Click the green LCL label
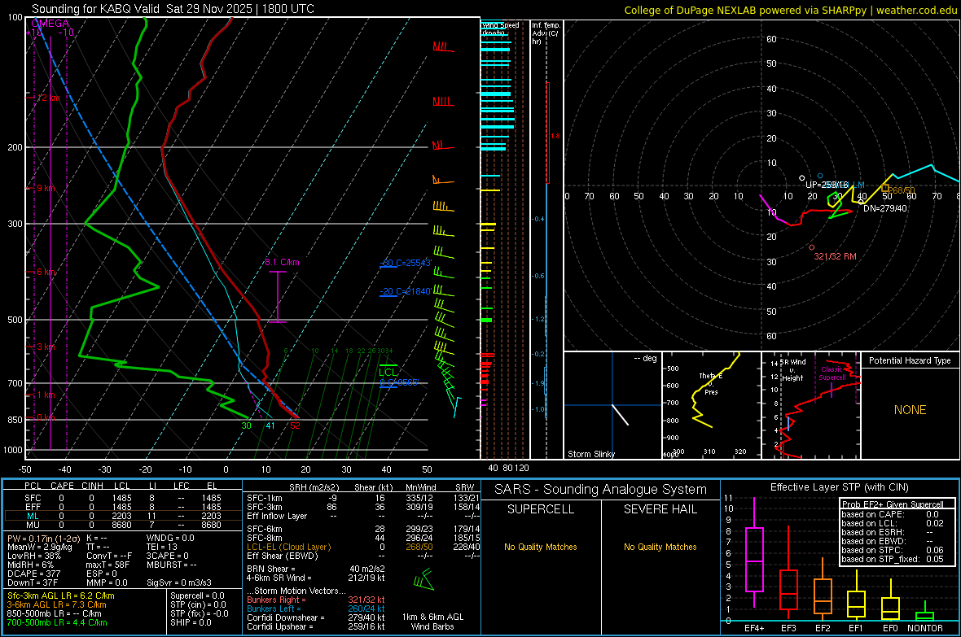The height and width of the screenshot is (637, 961). click(x=388, y=373)
